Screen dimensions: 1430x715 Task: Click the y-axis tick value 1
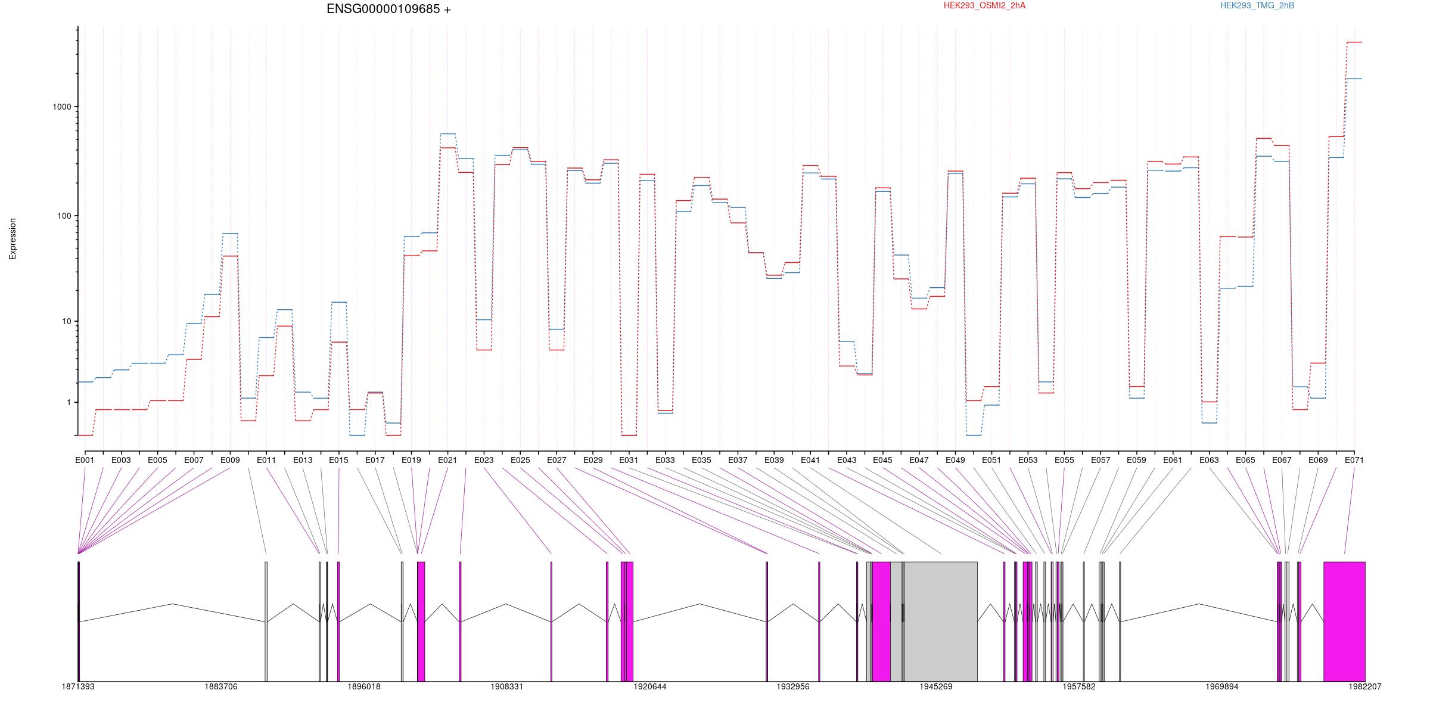(x=69, y=402)
